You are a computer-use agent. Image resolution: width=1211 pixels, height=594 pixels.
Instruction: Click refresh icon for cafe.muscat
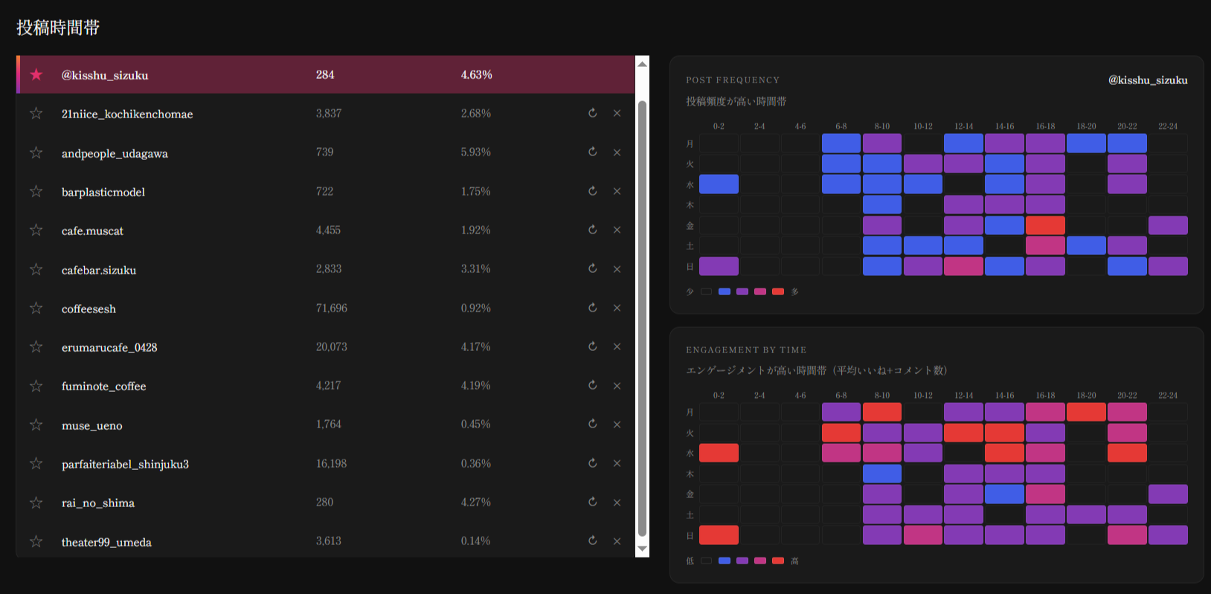[592, 230]
